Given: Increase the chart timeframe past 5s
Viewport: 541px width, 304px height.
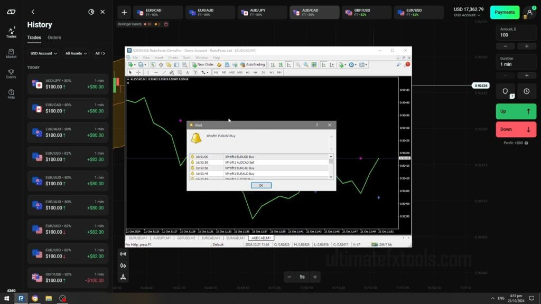Looking at the screenshot, I should tap(314, 277).
